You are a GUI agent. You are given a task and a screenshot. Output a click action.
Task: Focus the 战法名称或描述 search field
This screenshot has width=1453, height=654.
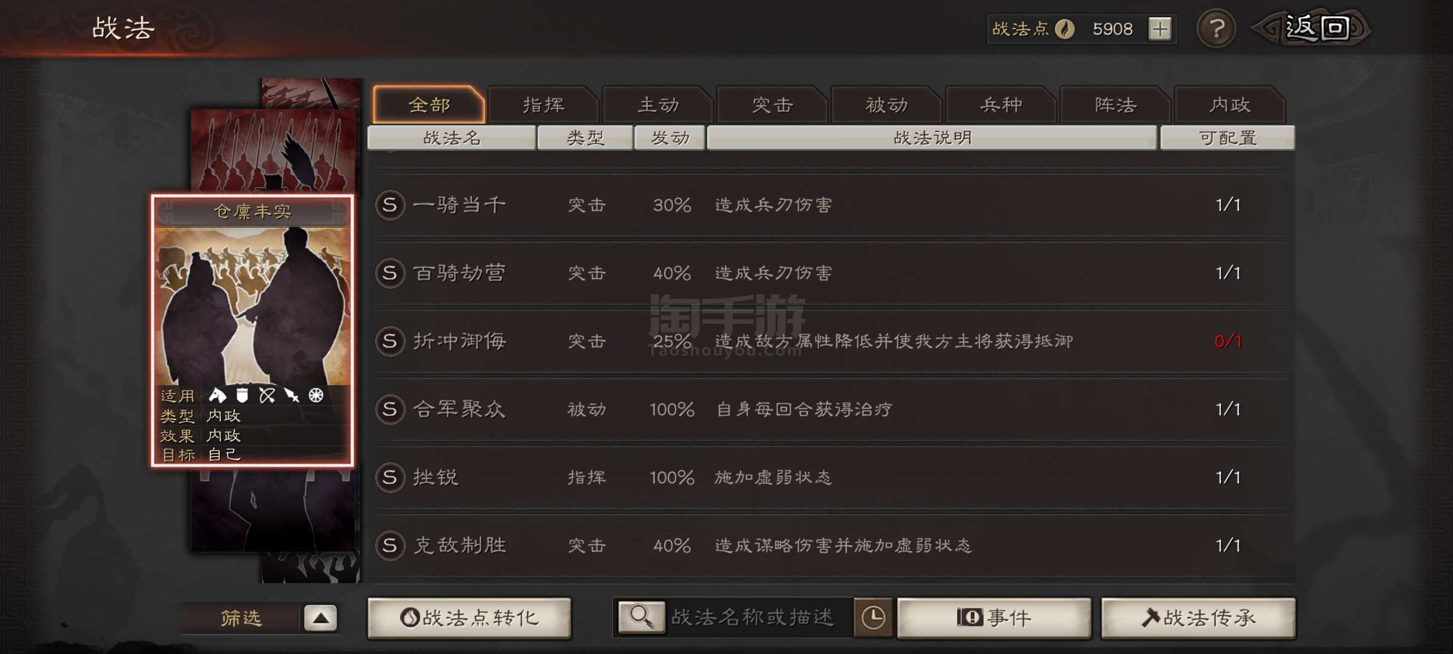pyautogui.click(x=759, y=618)
